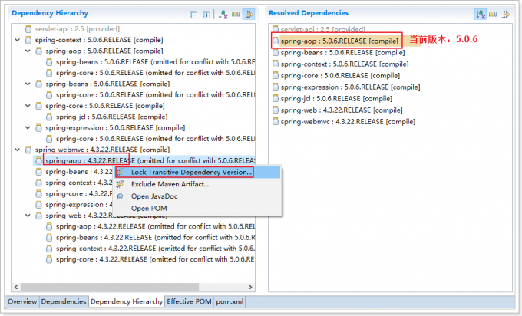Collapse the spring-webmvc 4.3.22.RELEASE tree node
The width and height of the screenshot is (522, 316).
18,150
